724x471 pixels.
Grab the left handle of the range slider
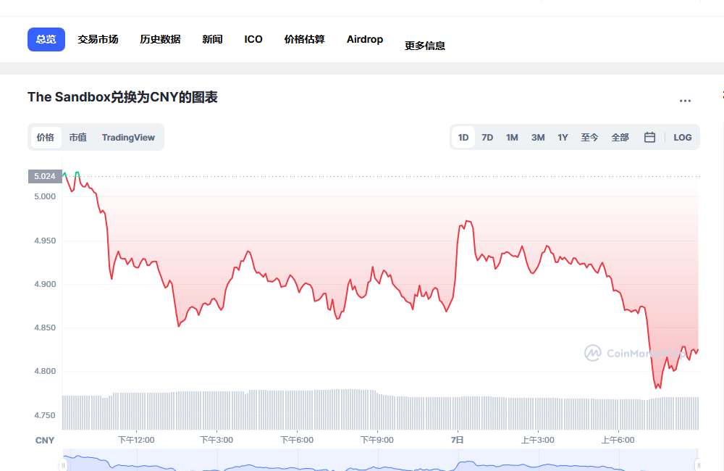click(63, 465)
